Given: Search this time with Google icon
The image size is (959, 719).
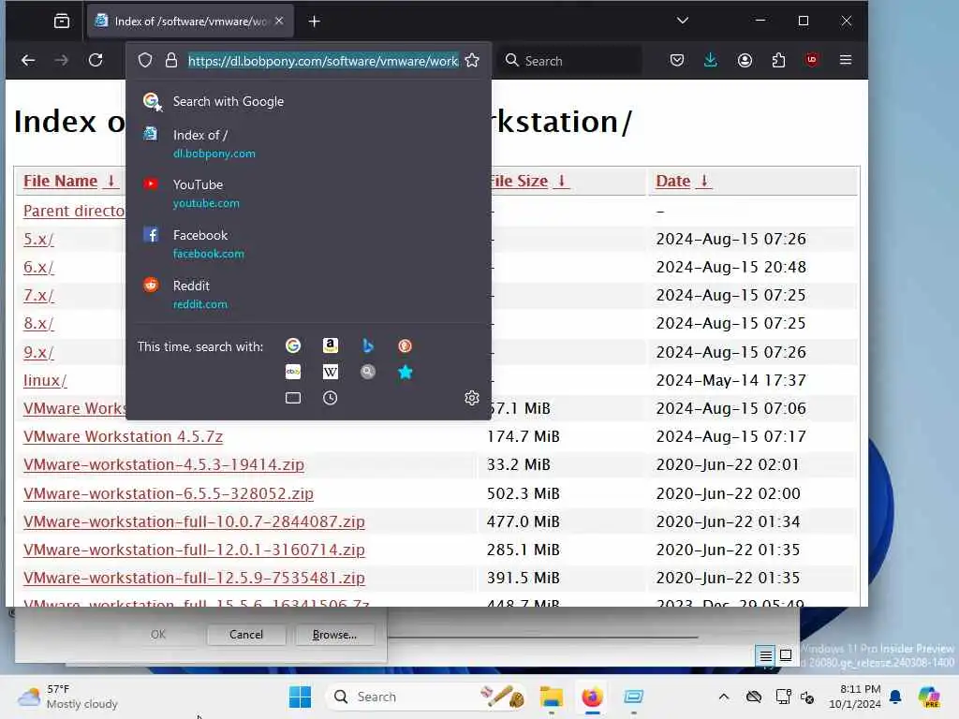Looking at the screenshot, I should 293,346.
